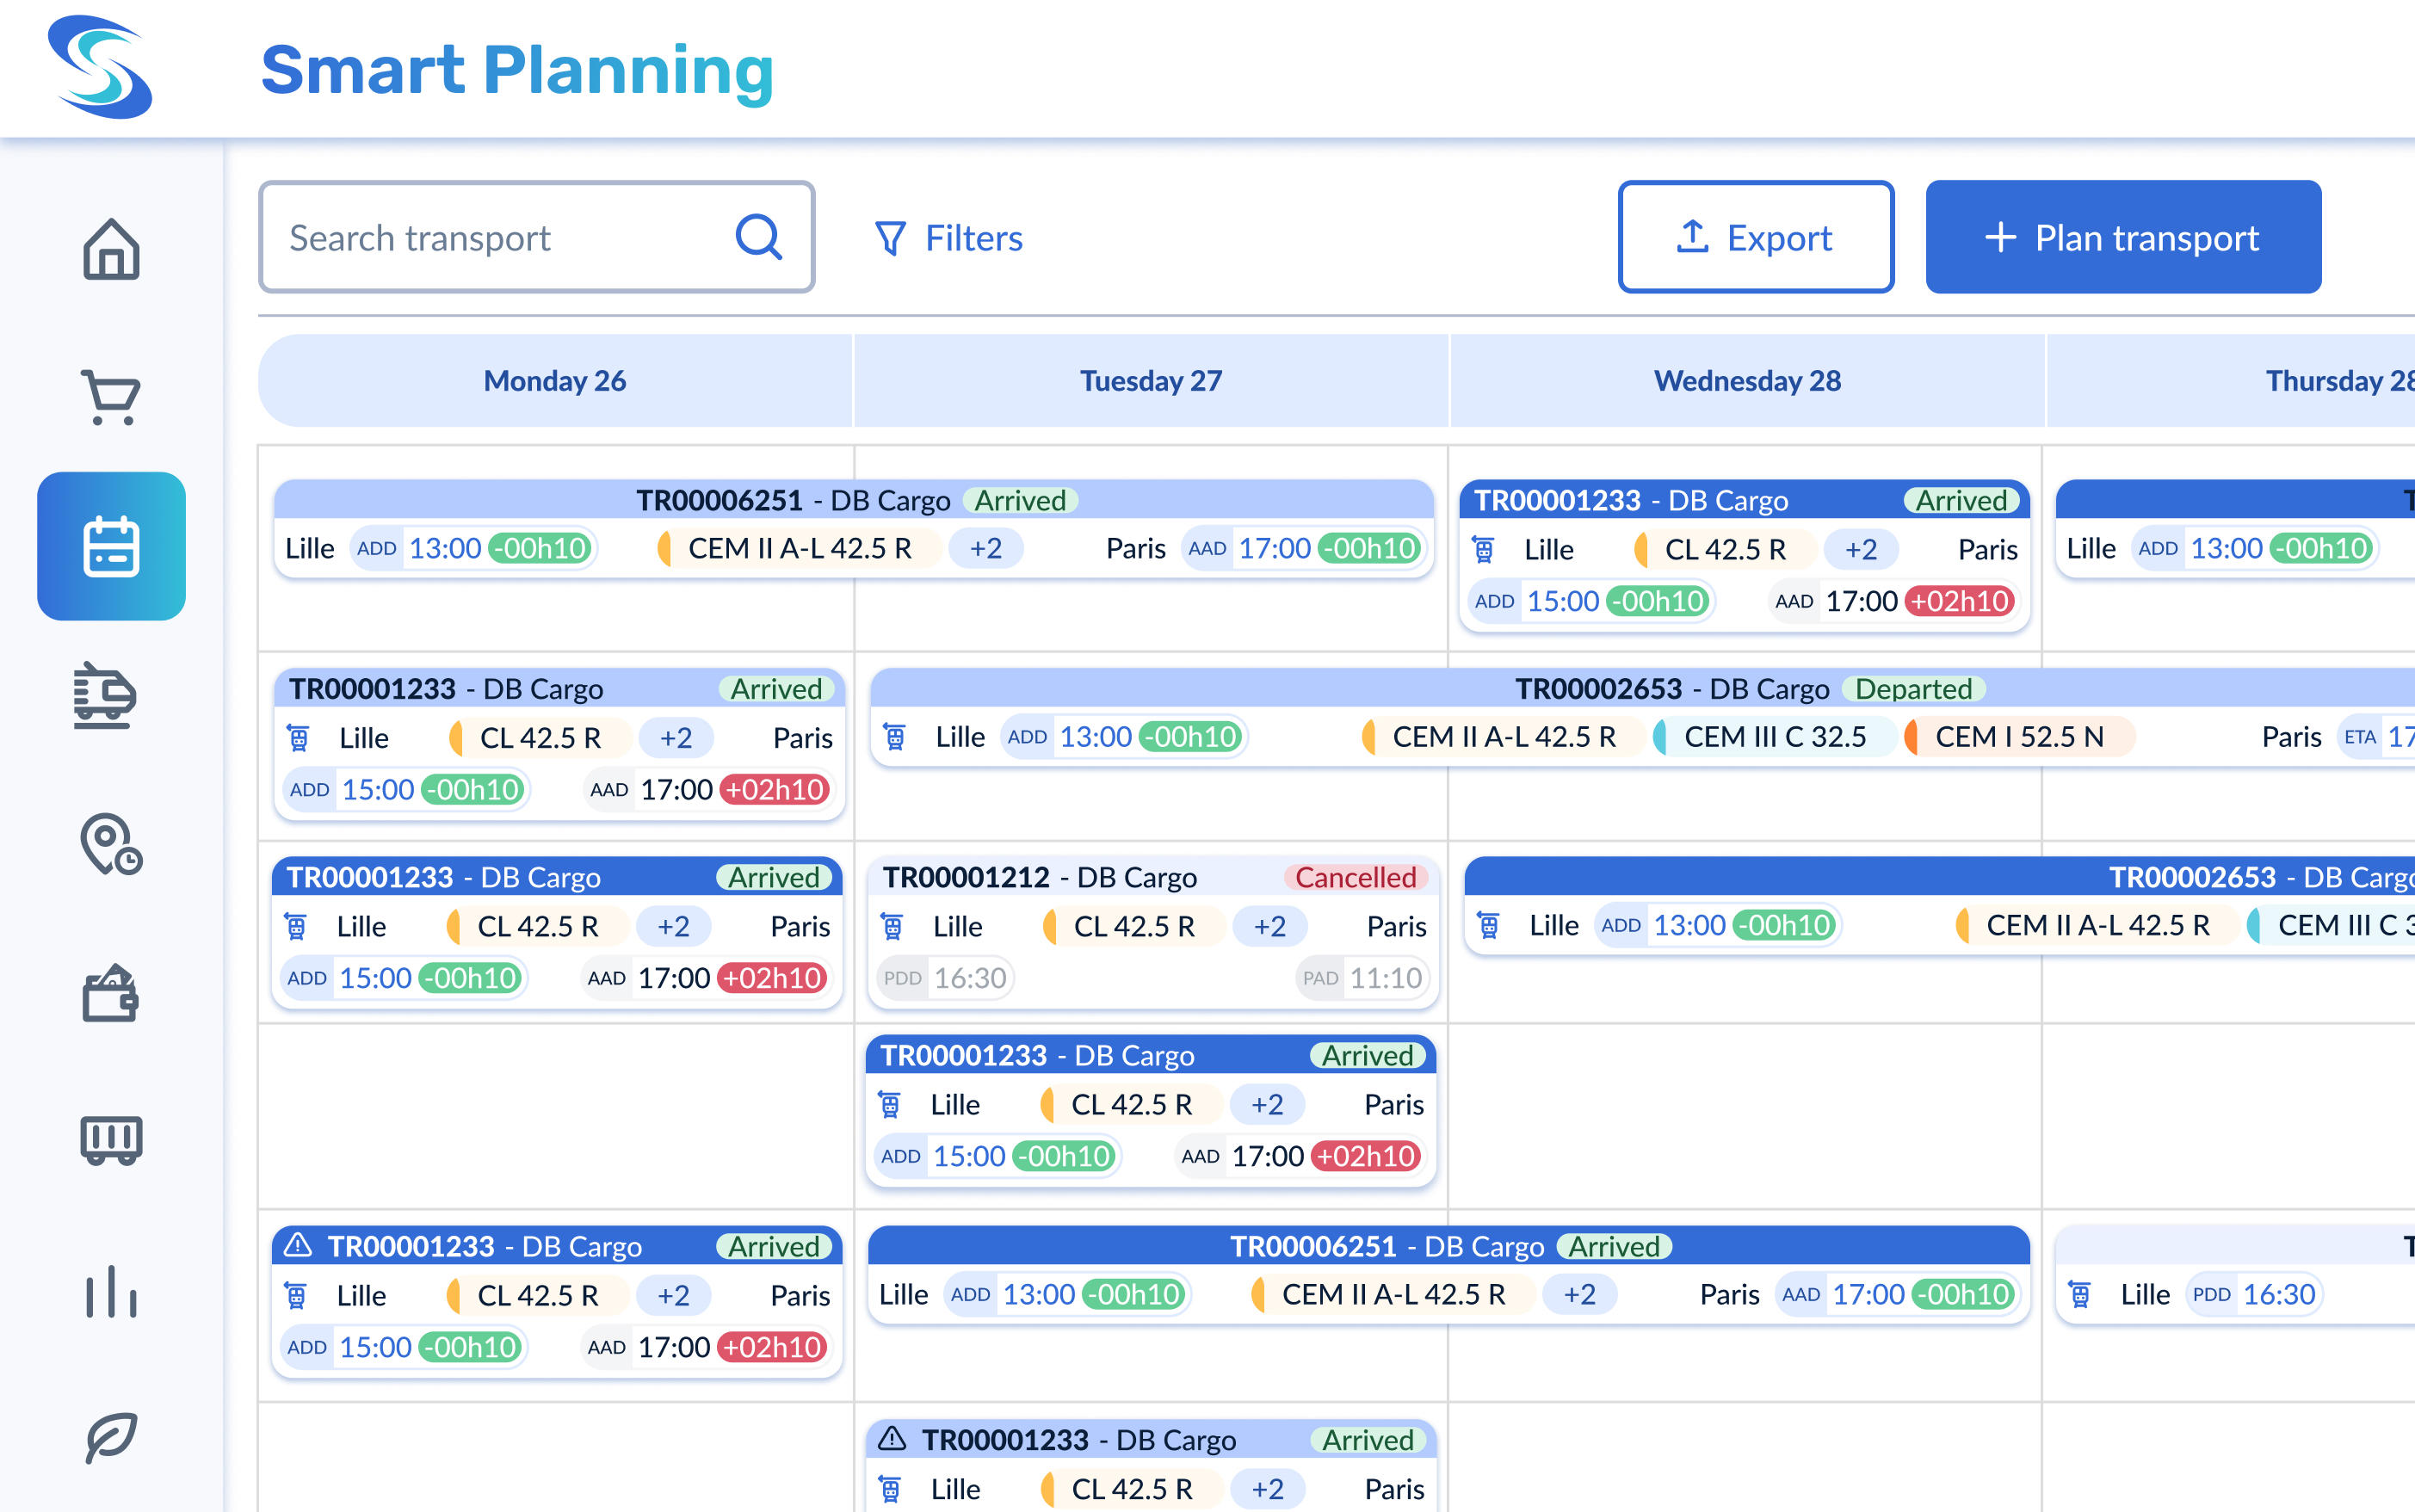Open the train transports sidebar icon
Screen dimensions: 2415x1512
(105, 695)
